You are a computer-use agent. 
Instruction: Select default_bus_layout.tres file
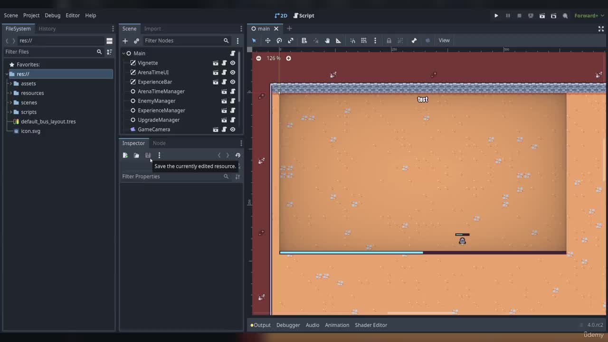pos(48,122)
